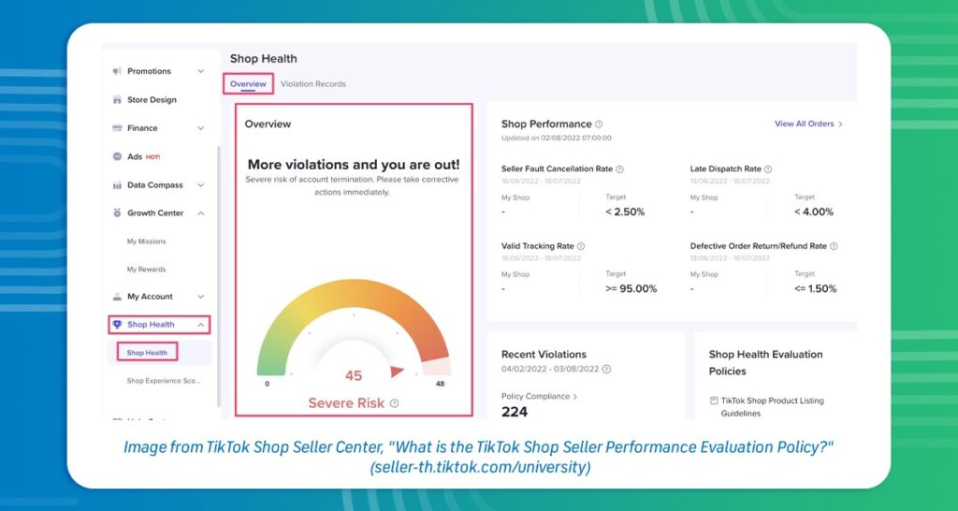Image resolution: width=958 pixels, height=511 pixels.
Task: Select Shop Health submenu item
Action: click(x=147, y=353)
